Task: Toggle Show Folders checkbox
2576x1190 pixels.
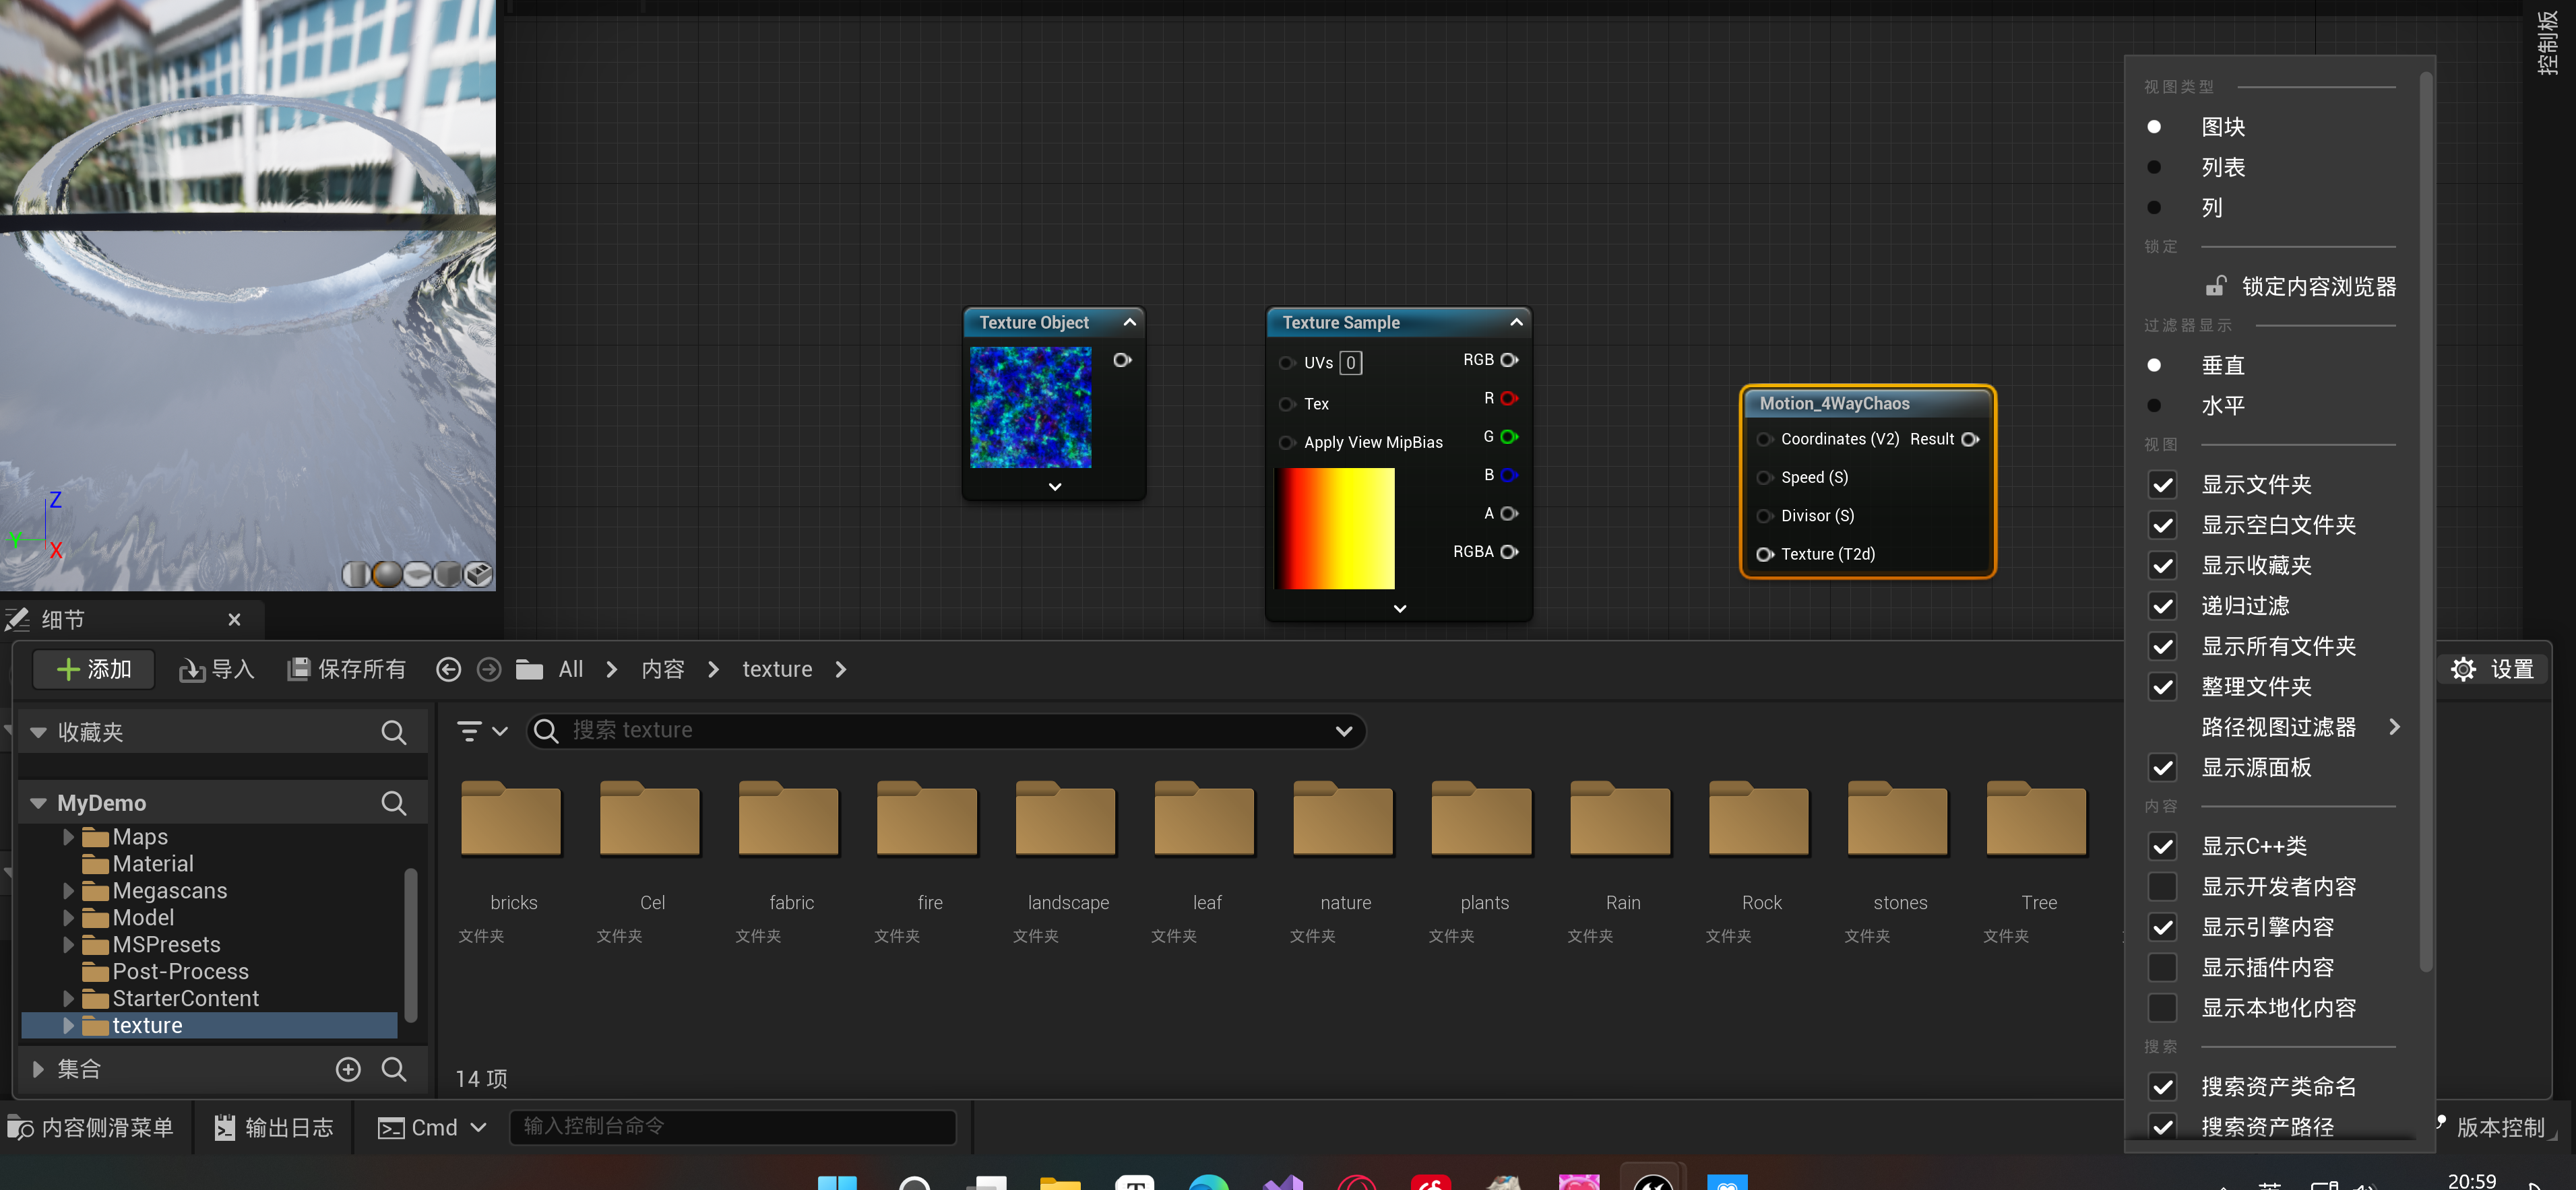Action: click(x=2163, y=486)
